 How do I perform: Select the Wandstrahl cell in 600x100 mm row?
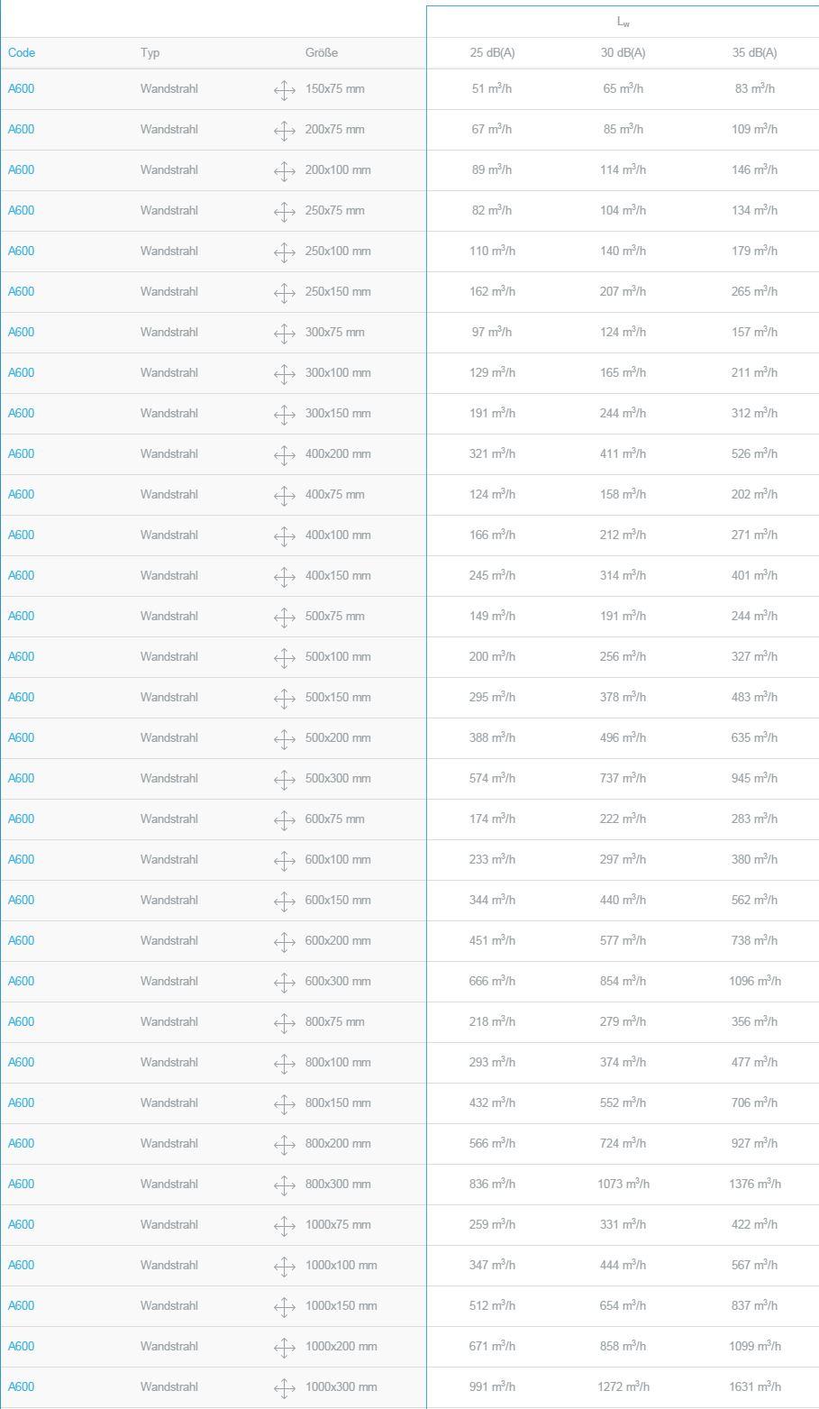[x=169, y=859]
